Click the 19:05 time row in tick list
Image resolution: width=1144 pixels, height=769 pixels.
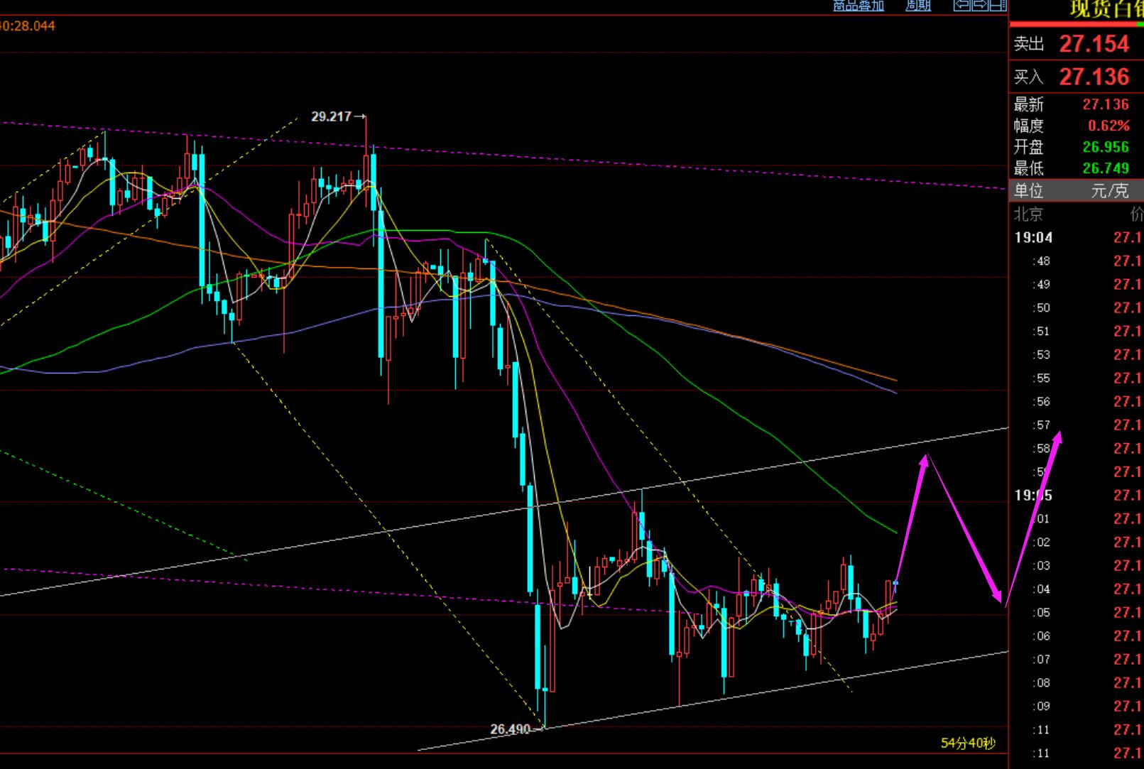coord(1077,496)
